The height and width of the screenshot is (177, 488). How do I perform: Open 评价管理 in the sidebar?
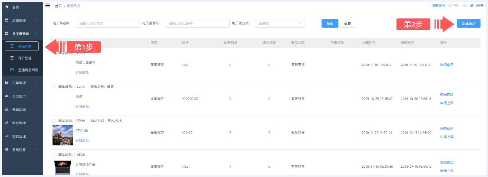[x=24, y=58]
